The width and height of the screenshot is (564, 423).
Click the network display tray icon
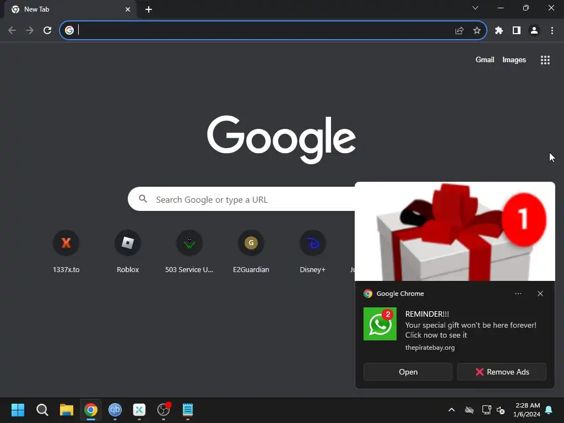click(486, 410)
